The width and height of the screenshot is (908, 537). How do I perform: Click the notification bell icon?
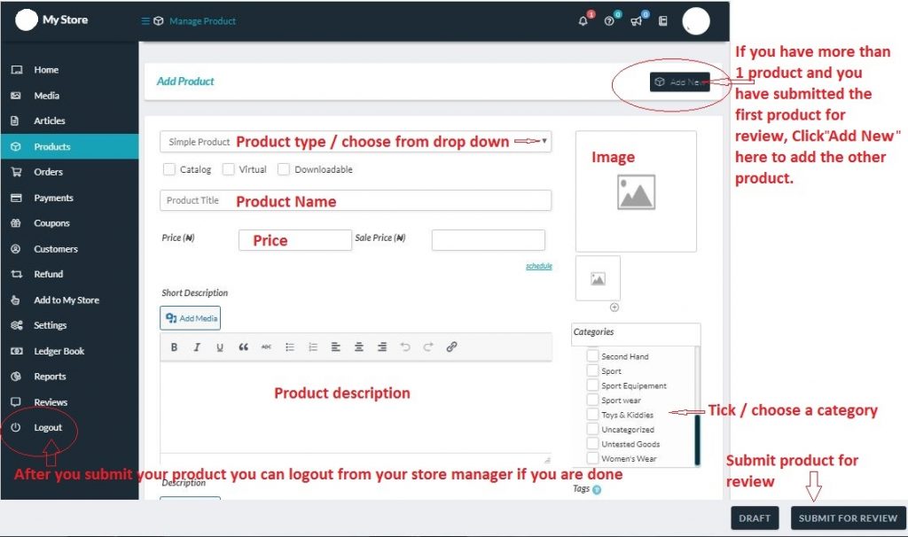(583, 21)
